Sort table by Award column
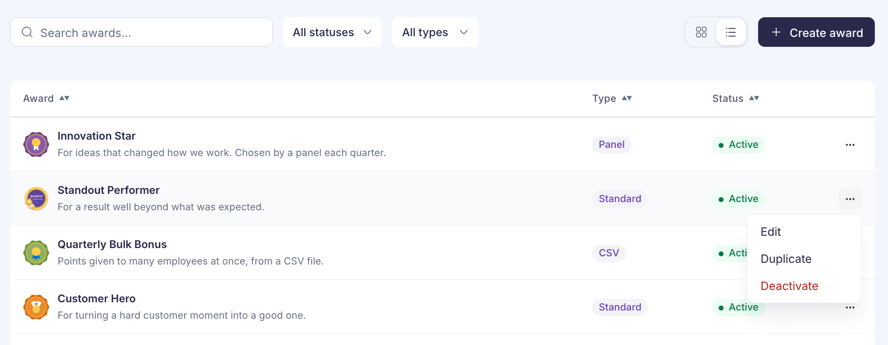 click(x=46, y=99)
